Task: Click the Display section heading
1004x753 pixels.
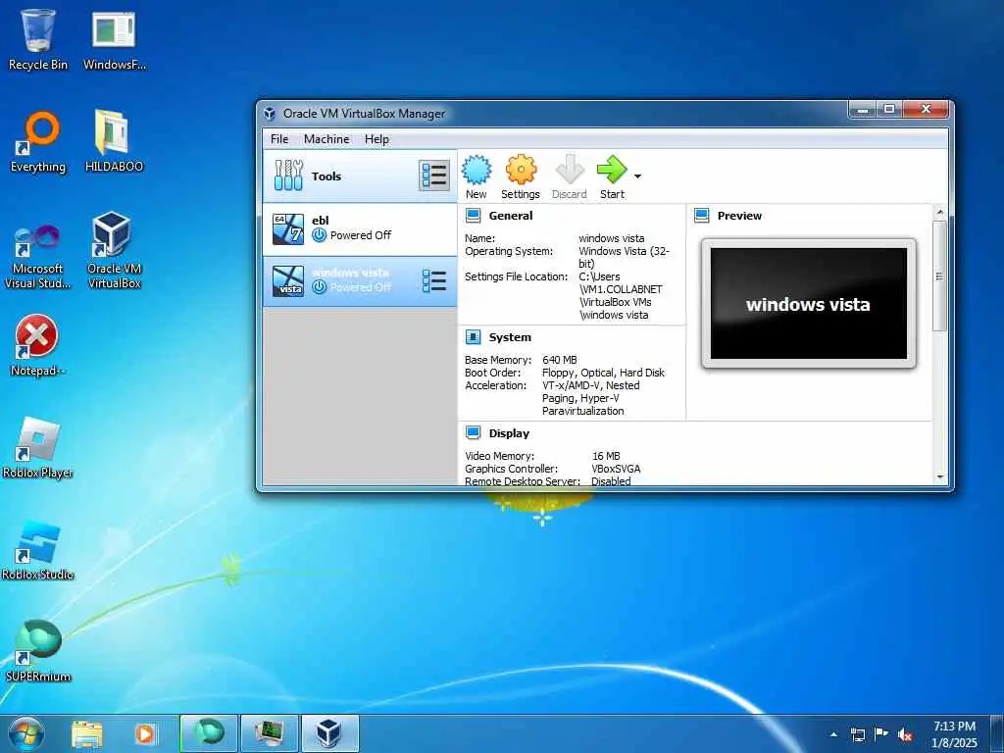Action: point(509,433)
